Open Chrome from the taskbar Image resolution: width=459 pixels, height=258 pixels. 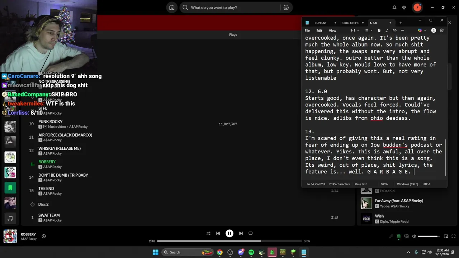tap(219, 252)
